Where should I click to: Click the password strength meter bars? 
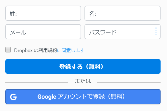pos(156,31)
